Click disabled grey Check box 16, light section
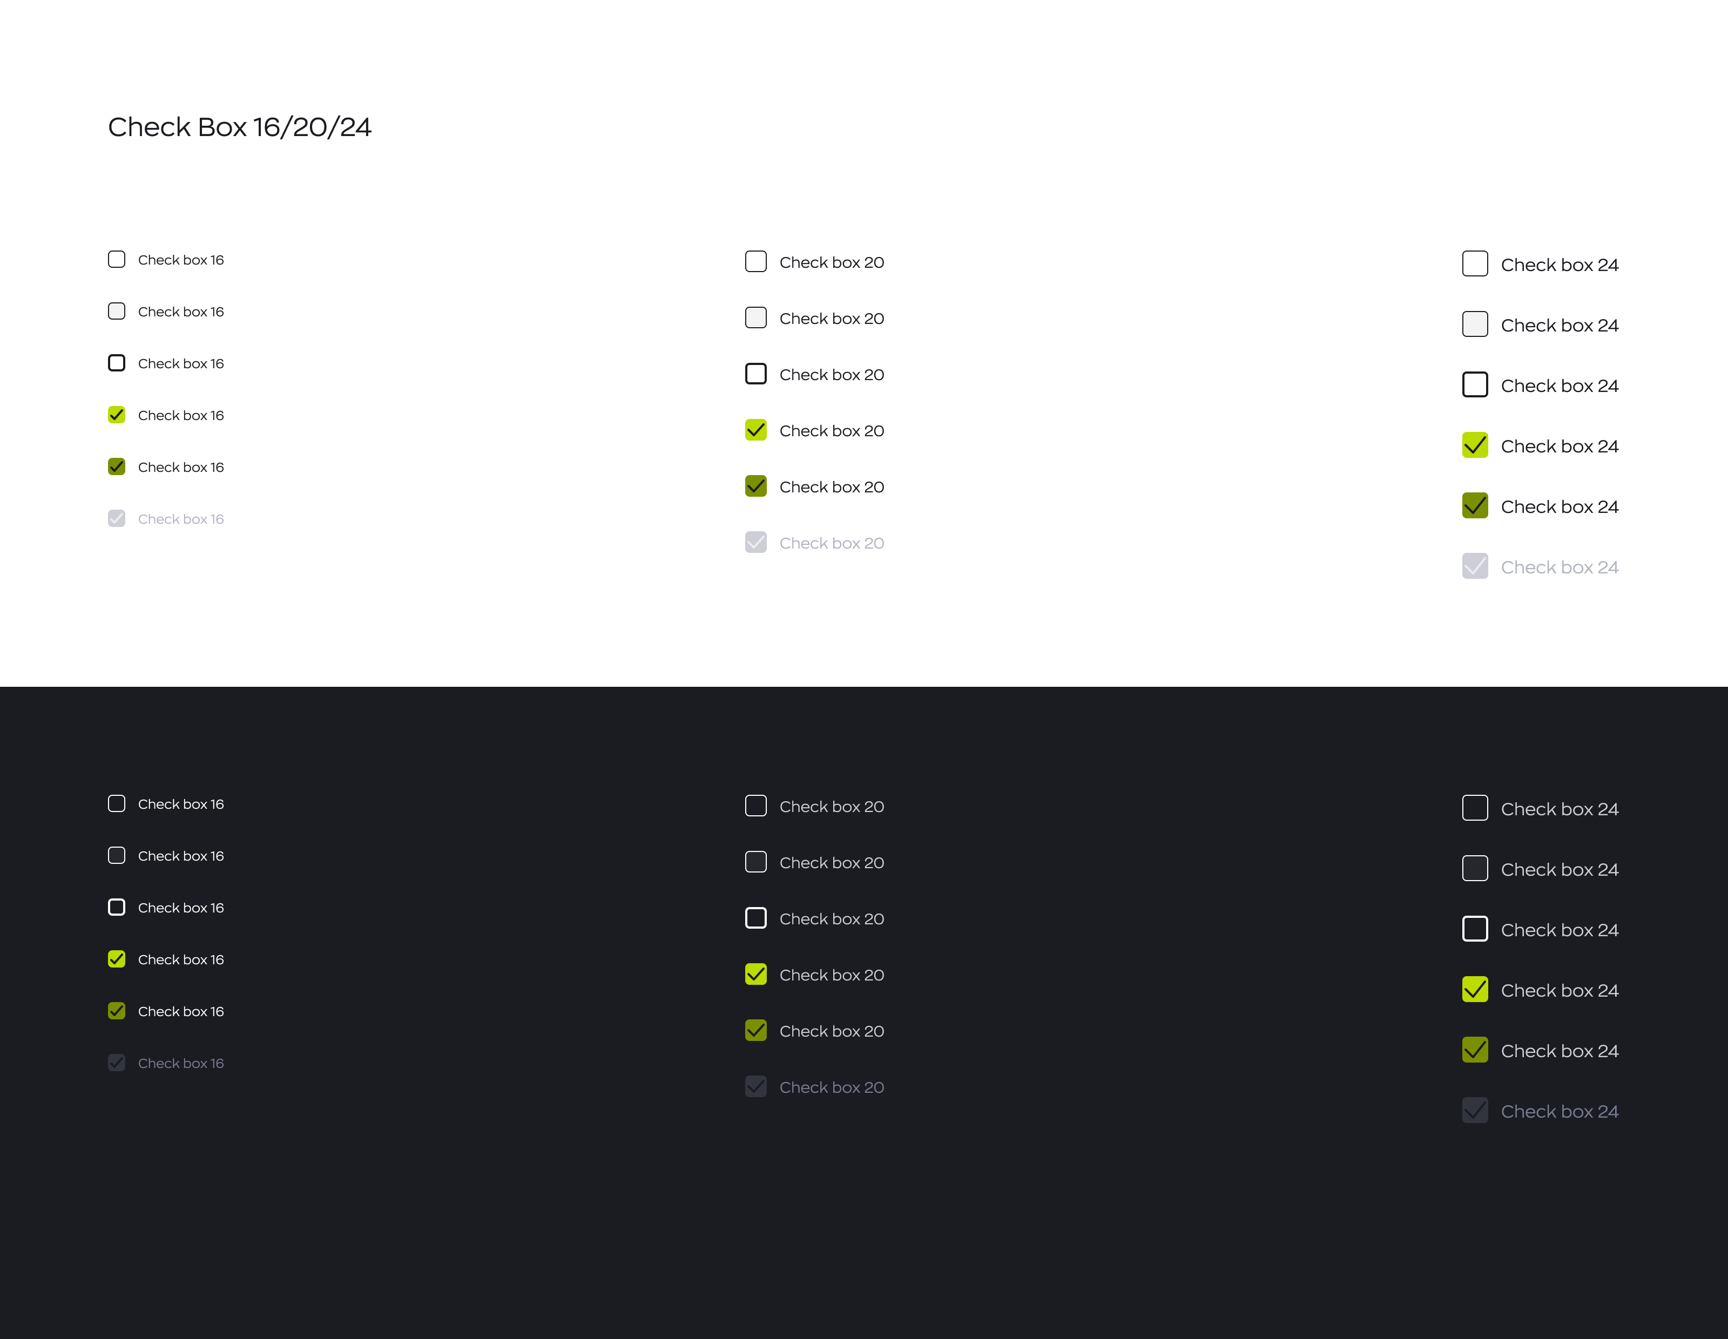Viewport: 1728px width, 1339px height. point(116,519)
